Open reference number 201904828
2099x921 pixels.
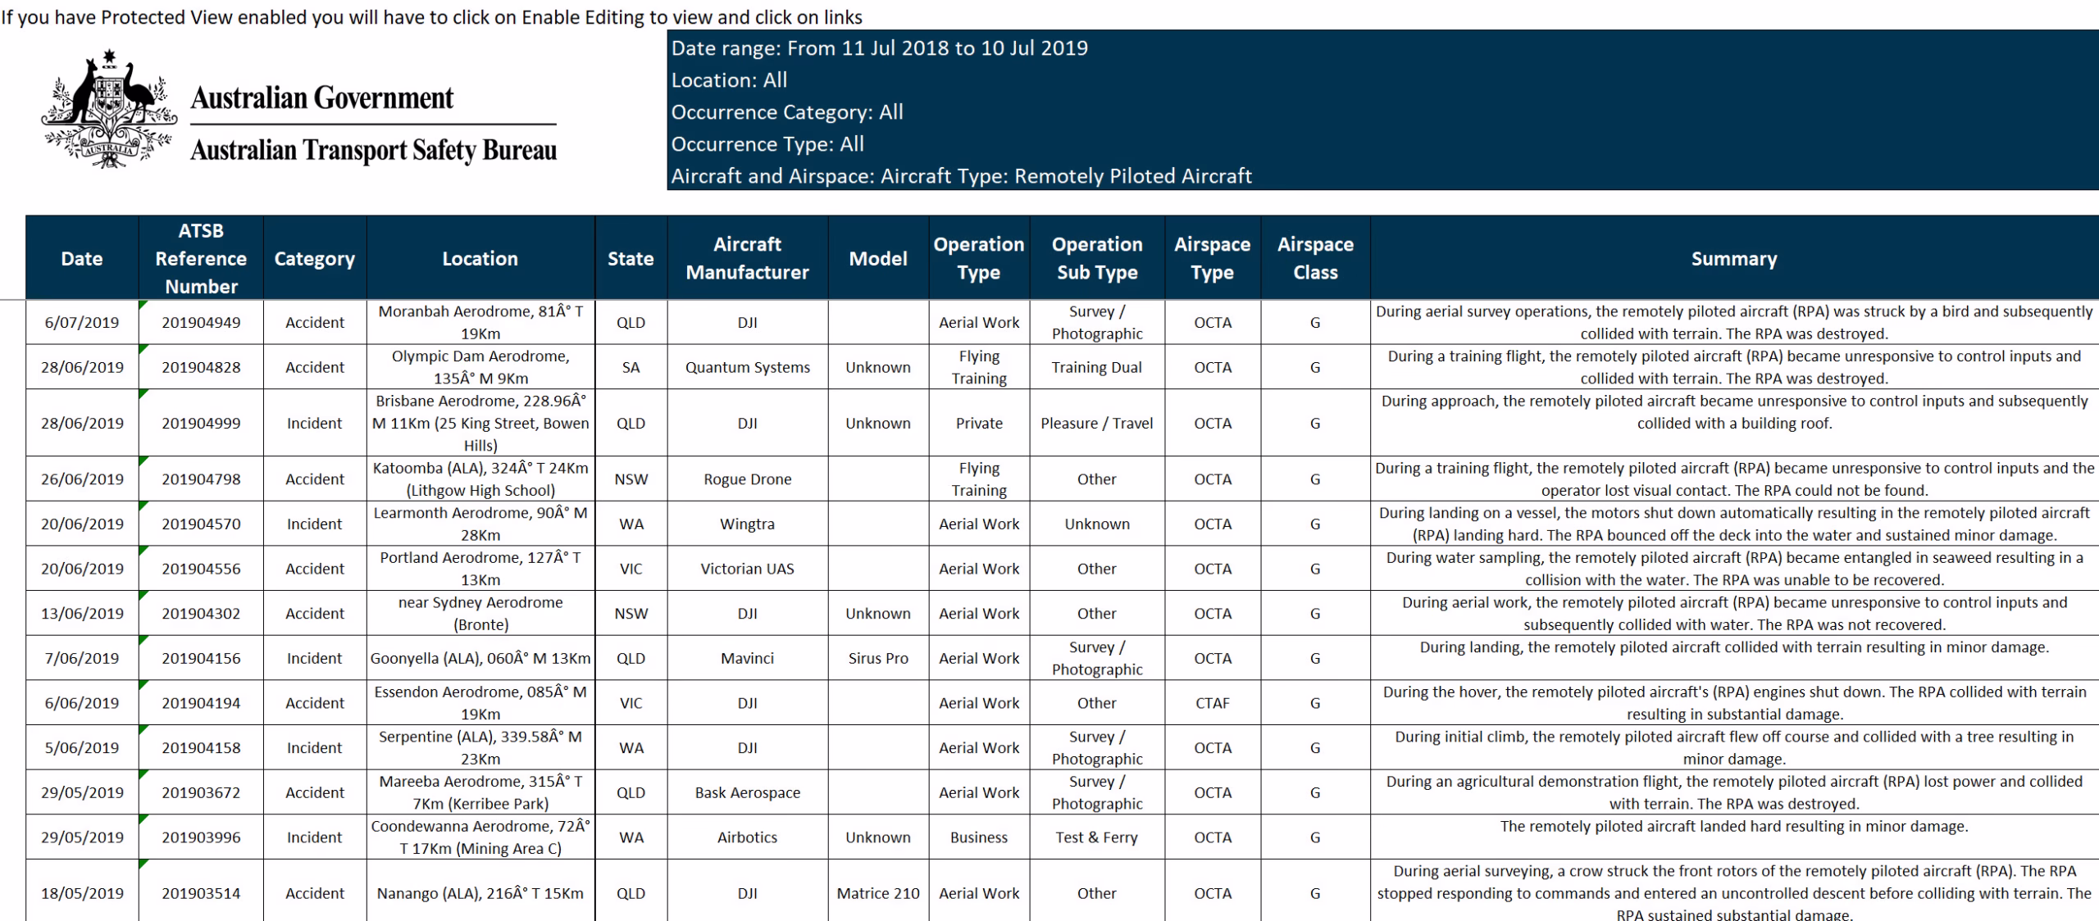click(x=201, y=367)
